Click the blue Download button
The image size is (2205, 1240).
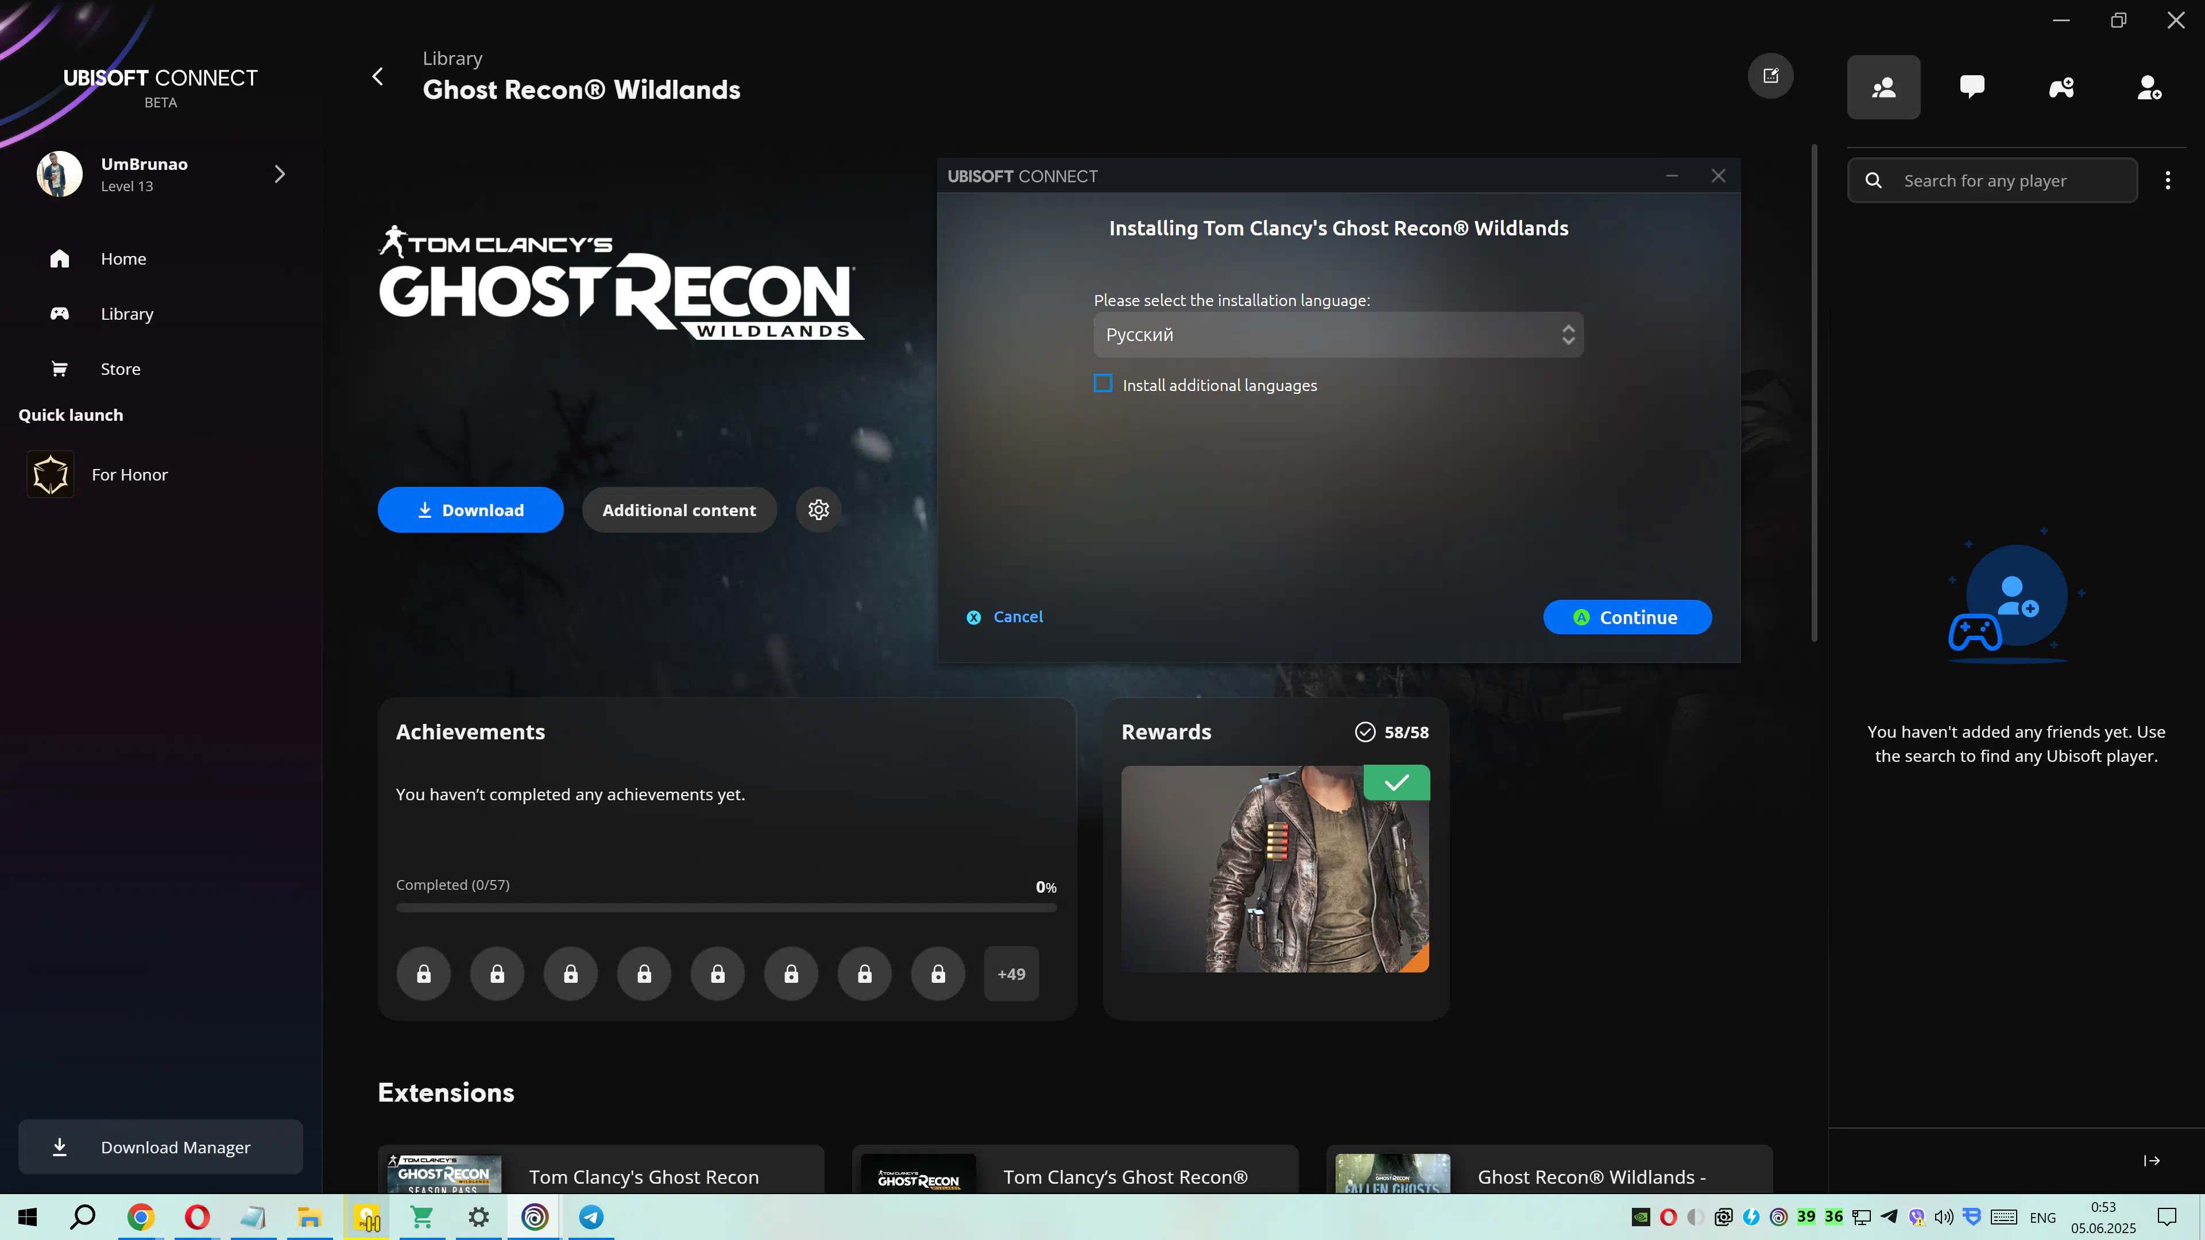pyautogui.click(x=470, y=510)
